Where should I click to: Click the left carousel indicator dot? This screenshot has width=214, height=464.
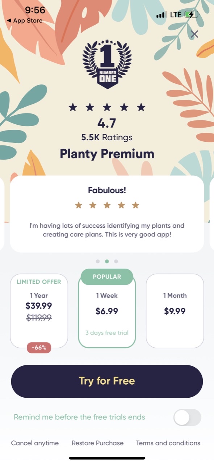point(98,261)
